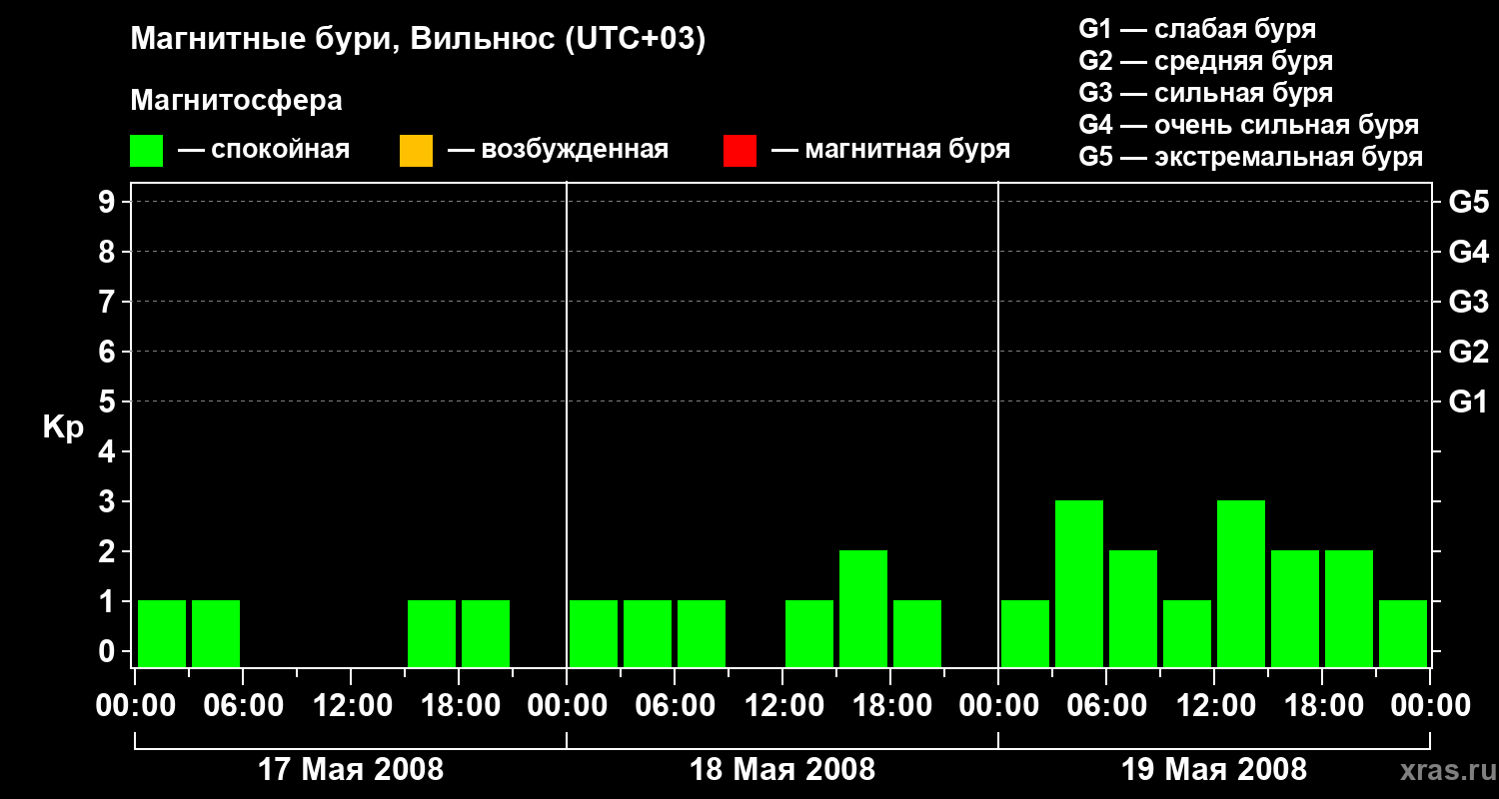Click the Kp 3 bar at 12:00–15:00, 19 Мая
This screenshot has width=1499, height=799.
[1241, 583]
